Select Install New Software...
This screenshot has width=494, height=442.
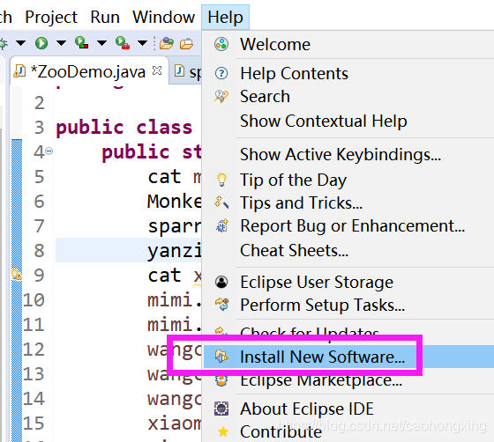pyautogui.click(x=348, y=357)
